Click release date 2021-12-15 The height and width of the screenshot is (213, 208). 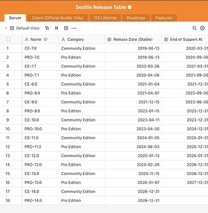tap(149, 102)
